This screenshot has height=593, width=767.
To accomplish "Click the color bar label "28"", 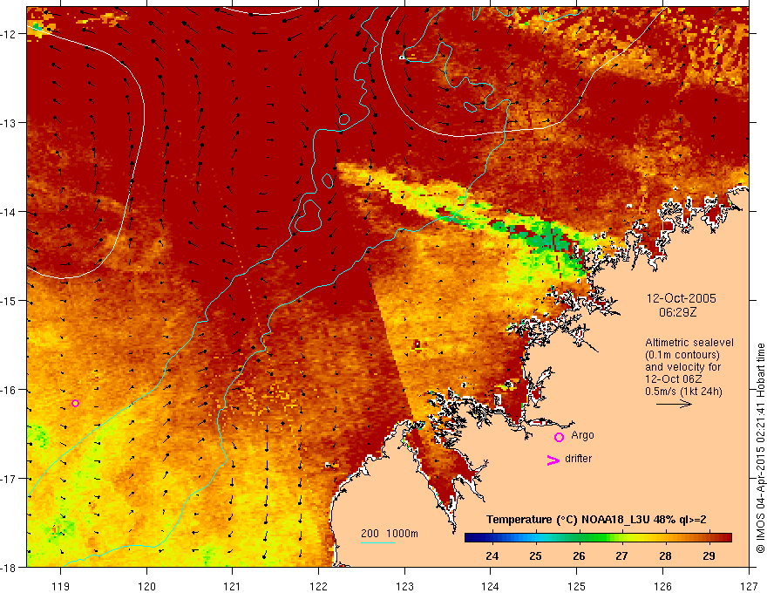I will (x=665, y=556).
